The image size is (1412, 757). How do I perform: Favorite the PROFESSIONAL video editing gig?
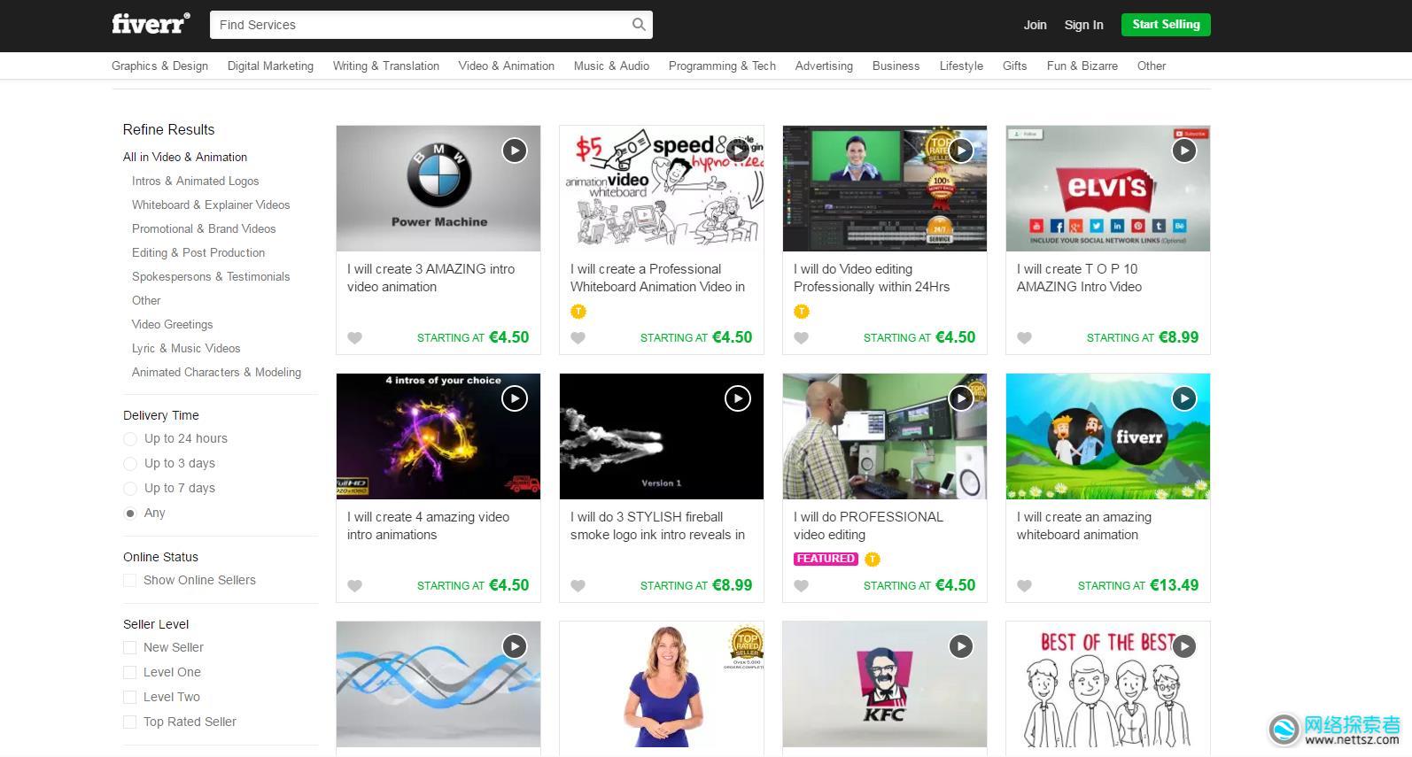point(802,585)
